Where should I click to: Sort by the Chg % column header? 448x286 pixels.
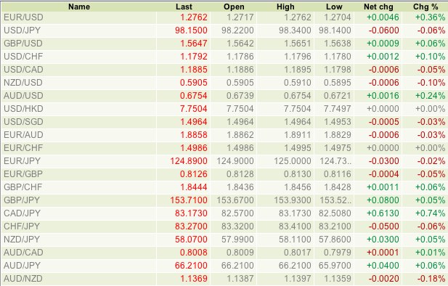(425, 7)
